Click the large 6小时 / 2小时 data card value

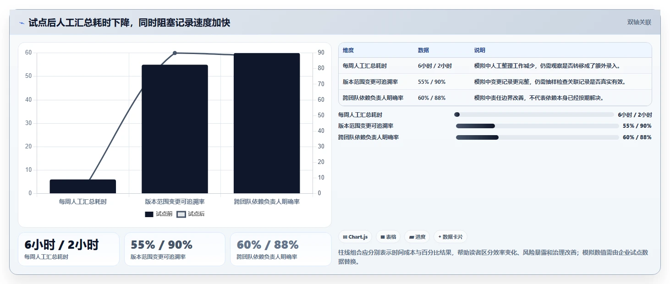pyautogui.click(x=61, y=245)
